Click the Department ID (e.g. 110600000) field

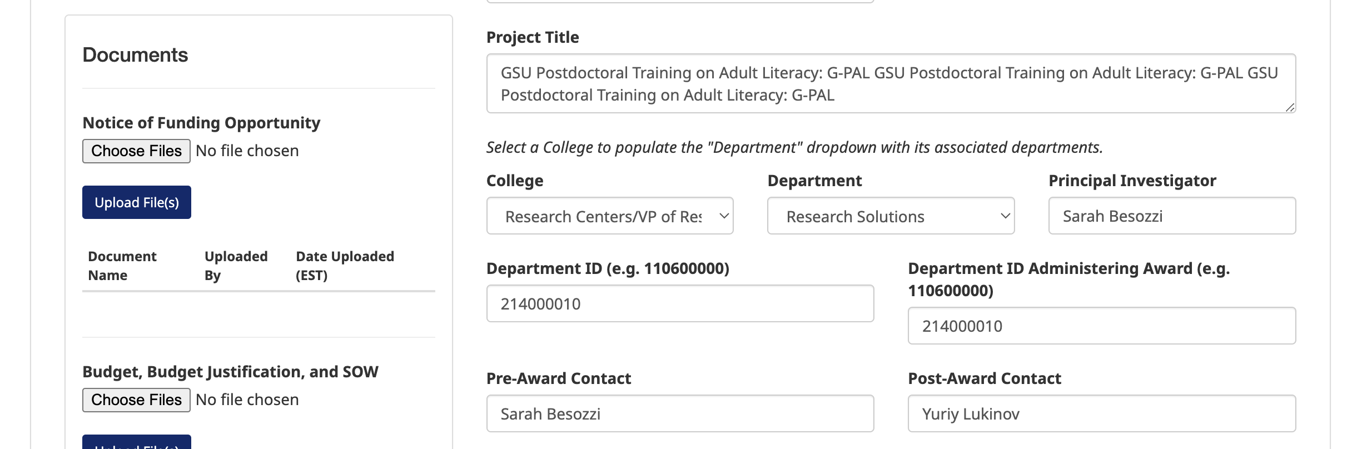point(680,304)
